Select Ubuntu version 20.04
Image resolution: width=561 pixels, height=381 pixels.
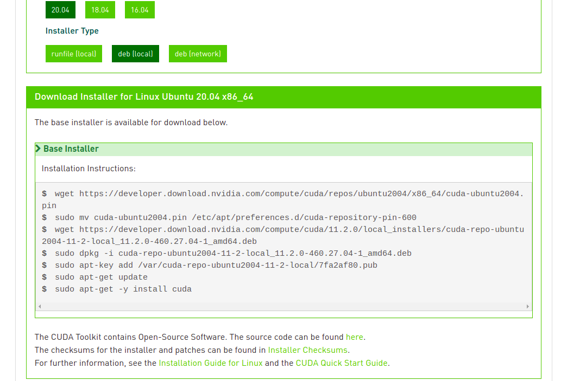pyautogui.click(x=60, y=10)
